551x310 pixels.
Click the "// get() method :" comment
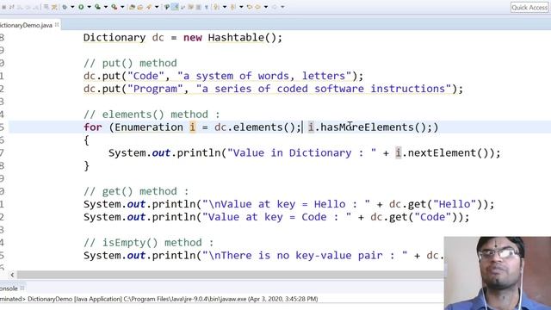click(136, 191)
